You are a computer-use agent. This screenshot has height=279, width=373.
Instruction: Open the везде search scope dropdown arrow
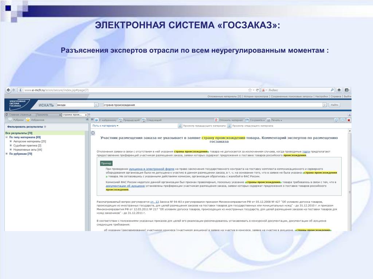tap(96, 105)
